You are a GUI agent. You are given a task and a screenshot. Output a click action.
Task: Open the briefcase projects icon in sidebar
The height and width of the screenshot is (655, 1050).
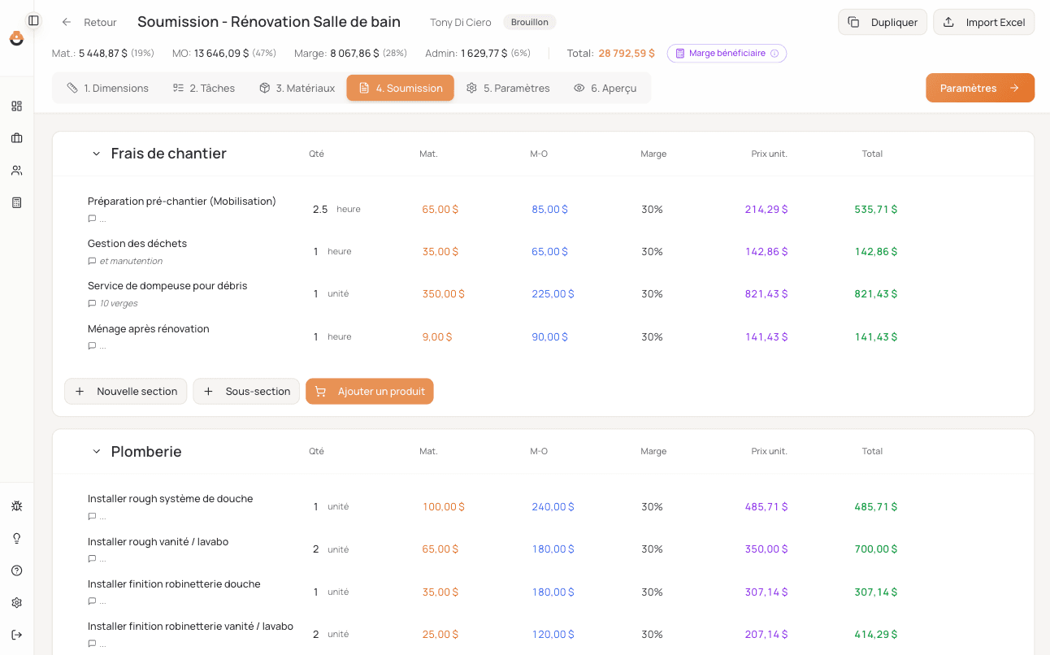(16, 138)
